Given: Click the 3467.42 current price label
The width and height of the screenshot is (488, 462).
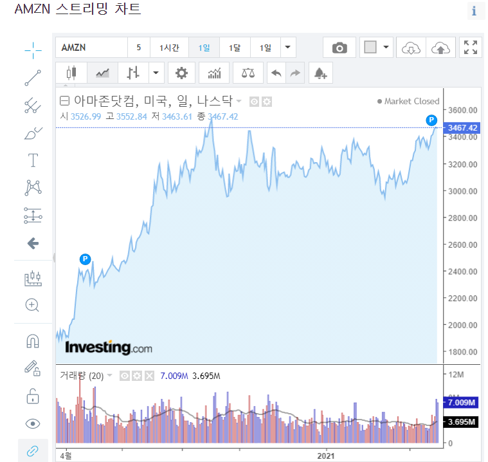Looking at the screenshot, I should 462,128.
